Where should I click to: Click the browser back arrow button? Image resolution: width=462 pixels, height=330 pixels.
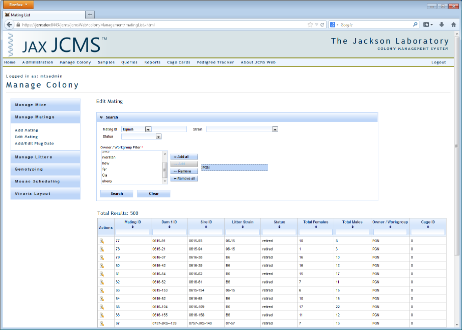tap(10, 24)
